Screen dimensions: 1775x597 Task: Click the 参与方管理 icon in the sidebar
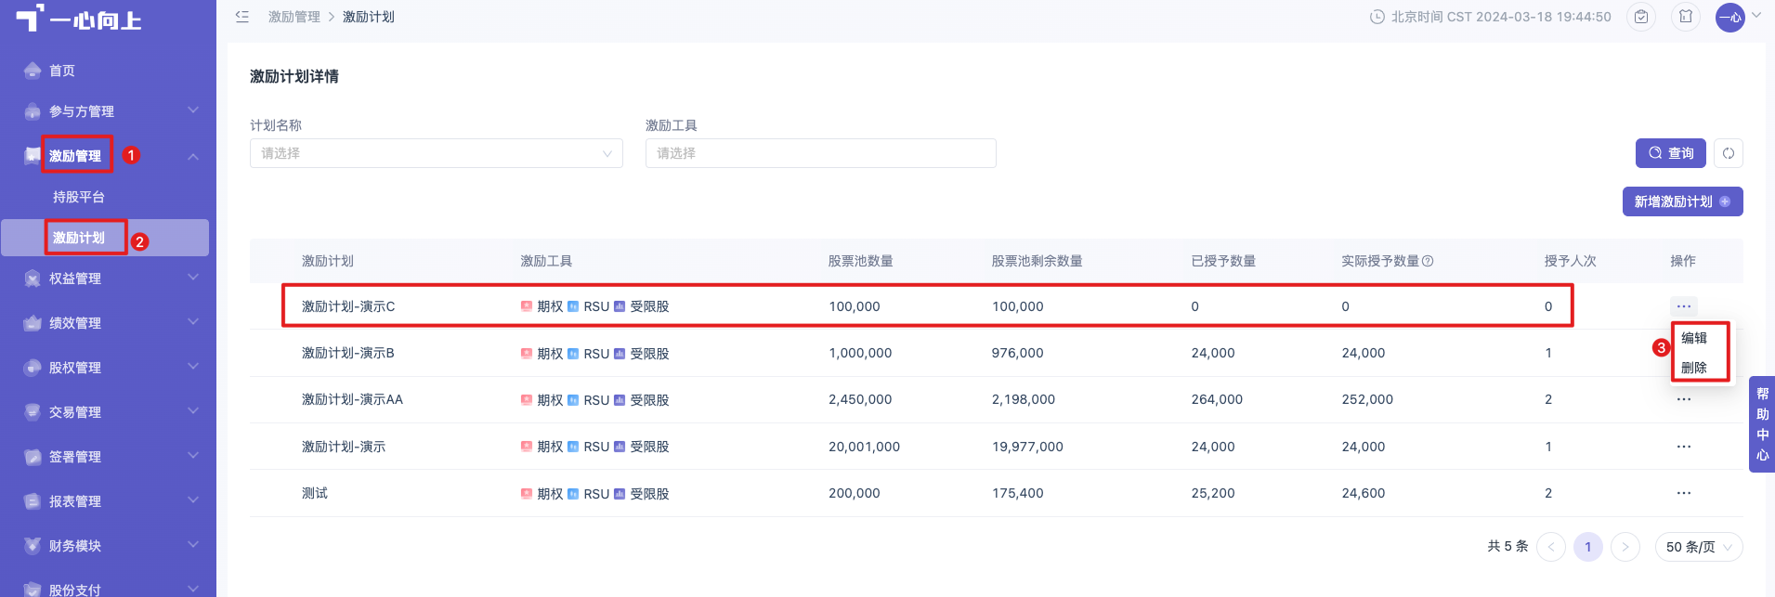pos(33,111)
